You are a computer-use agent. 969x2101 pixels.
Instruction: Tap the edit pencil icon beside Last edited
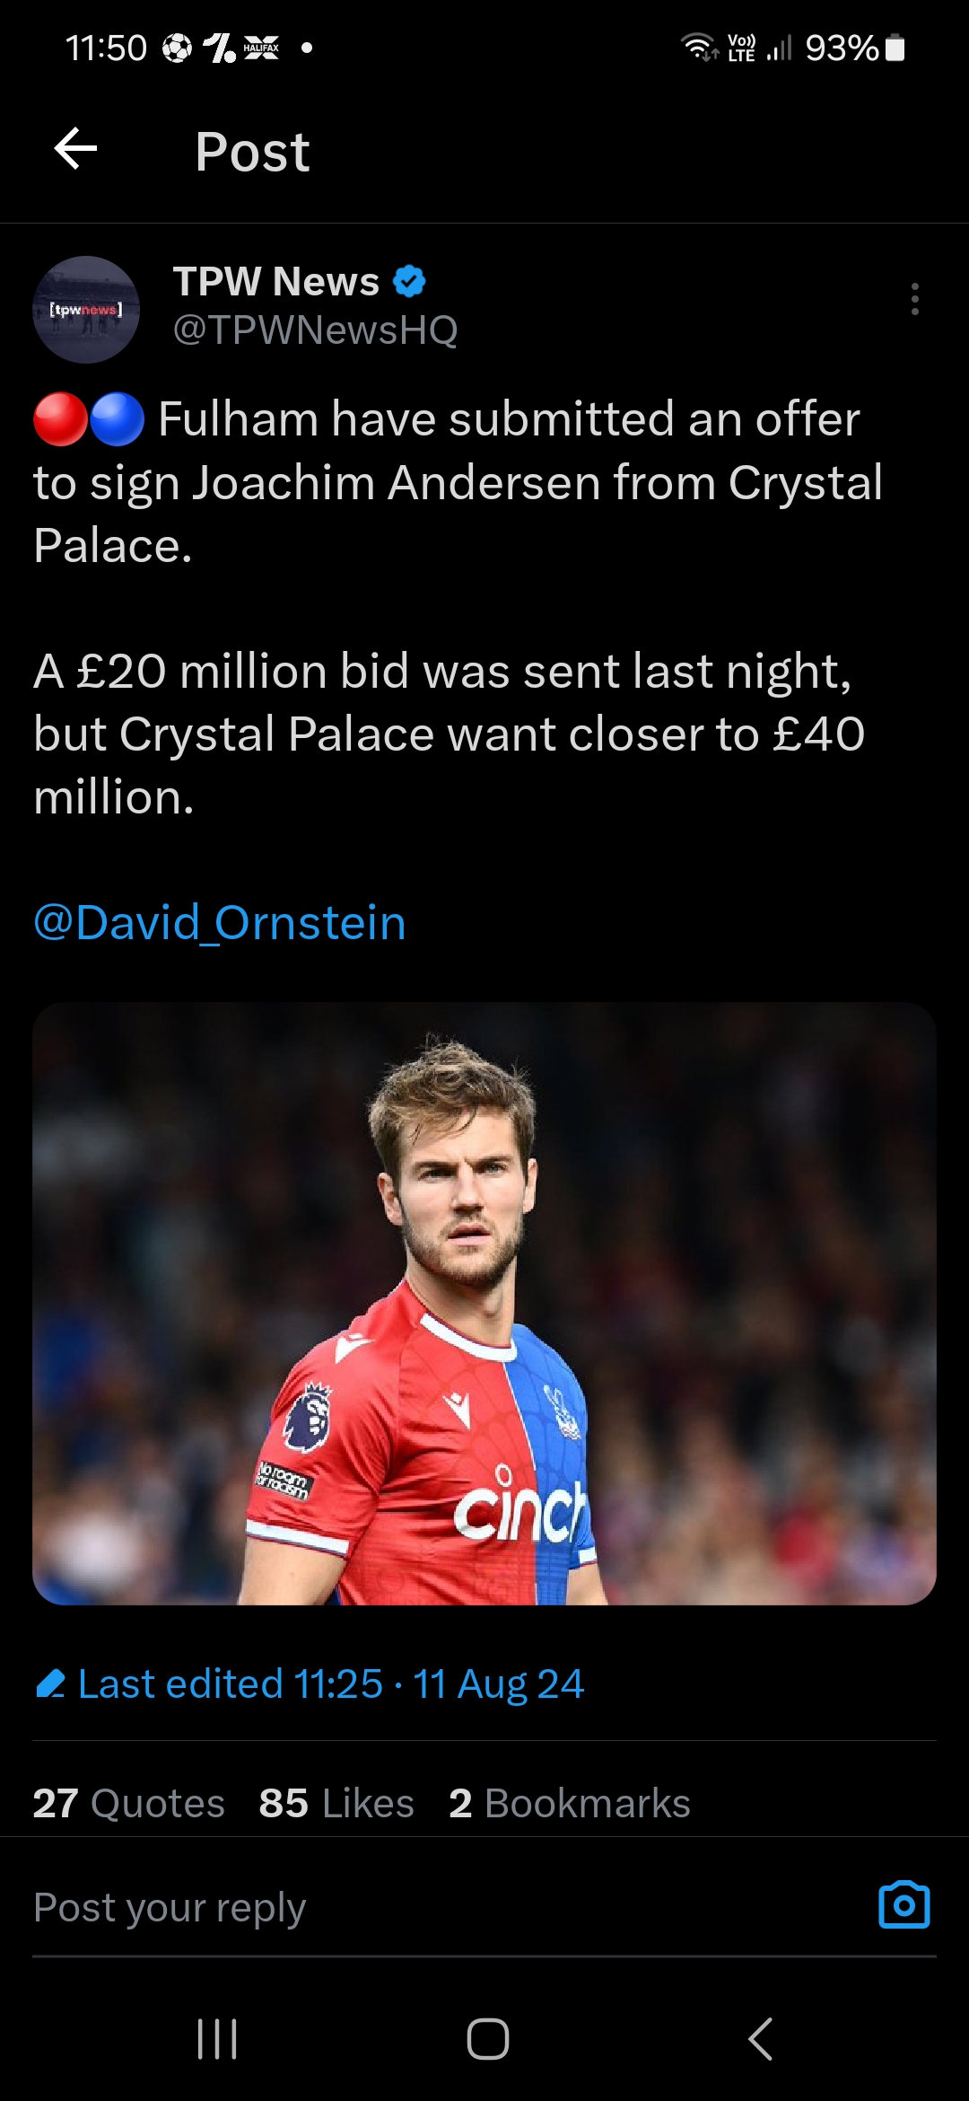[50, 1683]
